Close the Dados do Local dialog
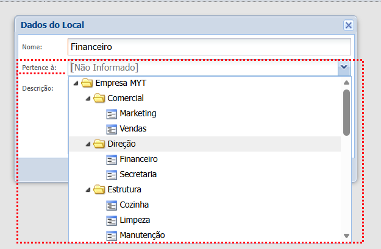Screen dimensions: 381x249 (x=348, y=25)
